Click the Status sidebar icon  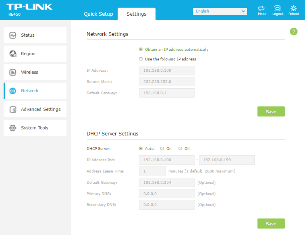13,35
